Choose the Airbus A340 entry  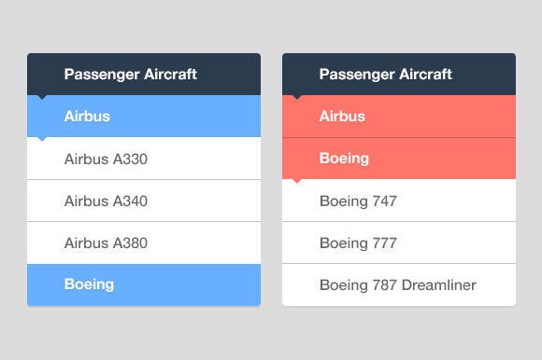coord(144,201)
